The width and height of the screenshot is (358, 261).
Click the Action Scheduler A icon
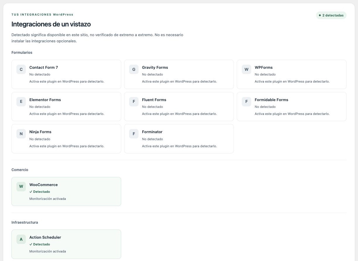pyautogui.click(x=21, y=239)
